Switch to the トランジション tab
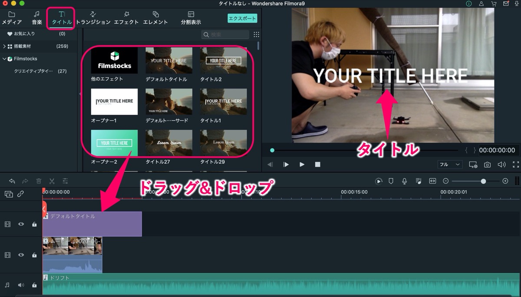The image size is (521, 297). [x=93, y=18]
